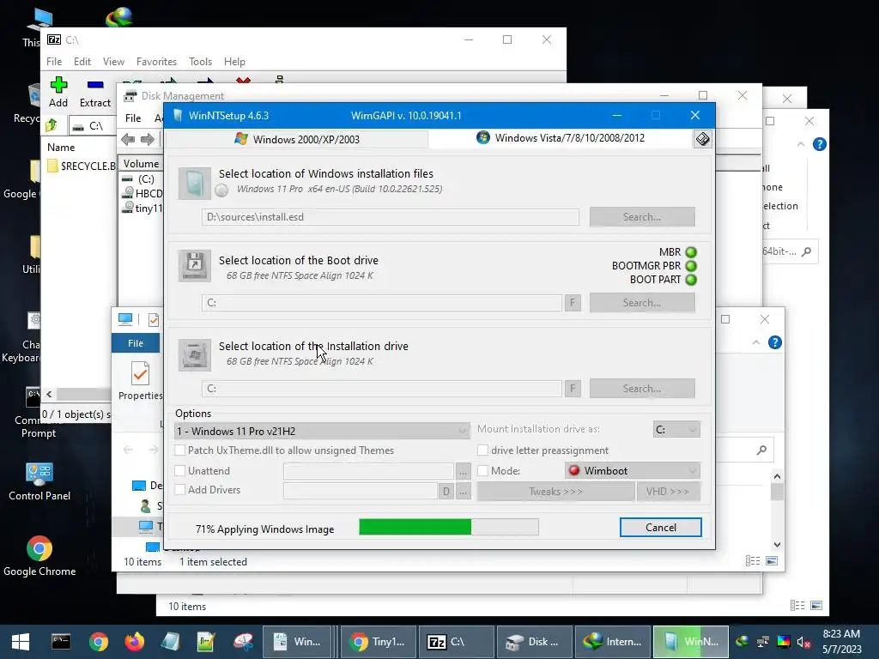Toggle the Mode checkbox
Screen dimensions: 879x659
(482, 471)
